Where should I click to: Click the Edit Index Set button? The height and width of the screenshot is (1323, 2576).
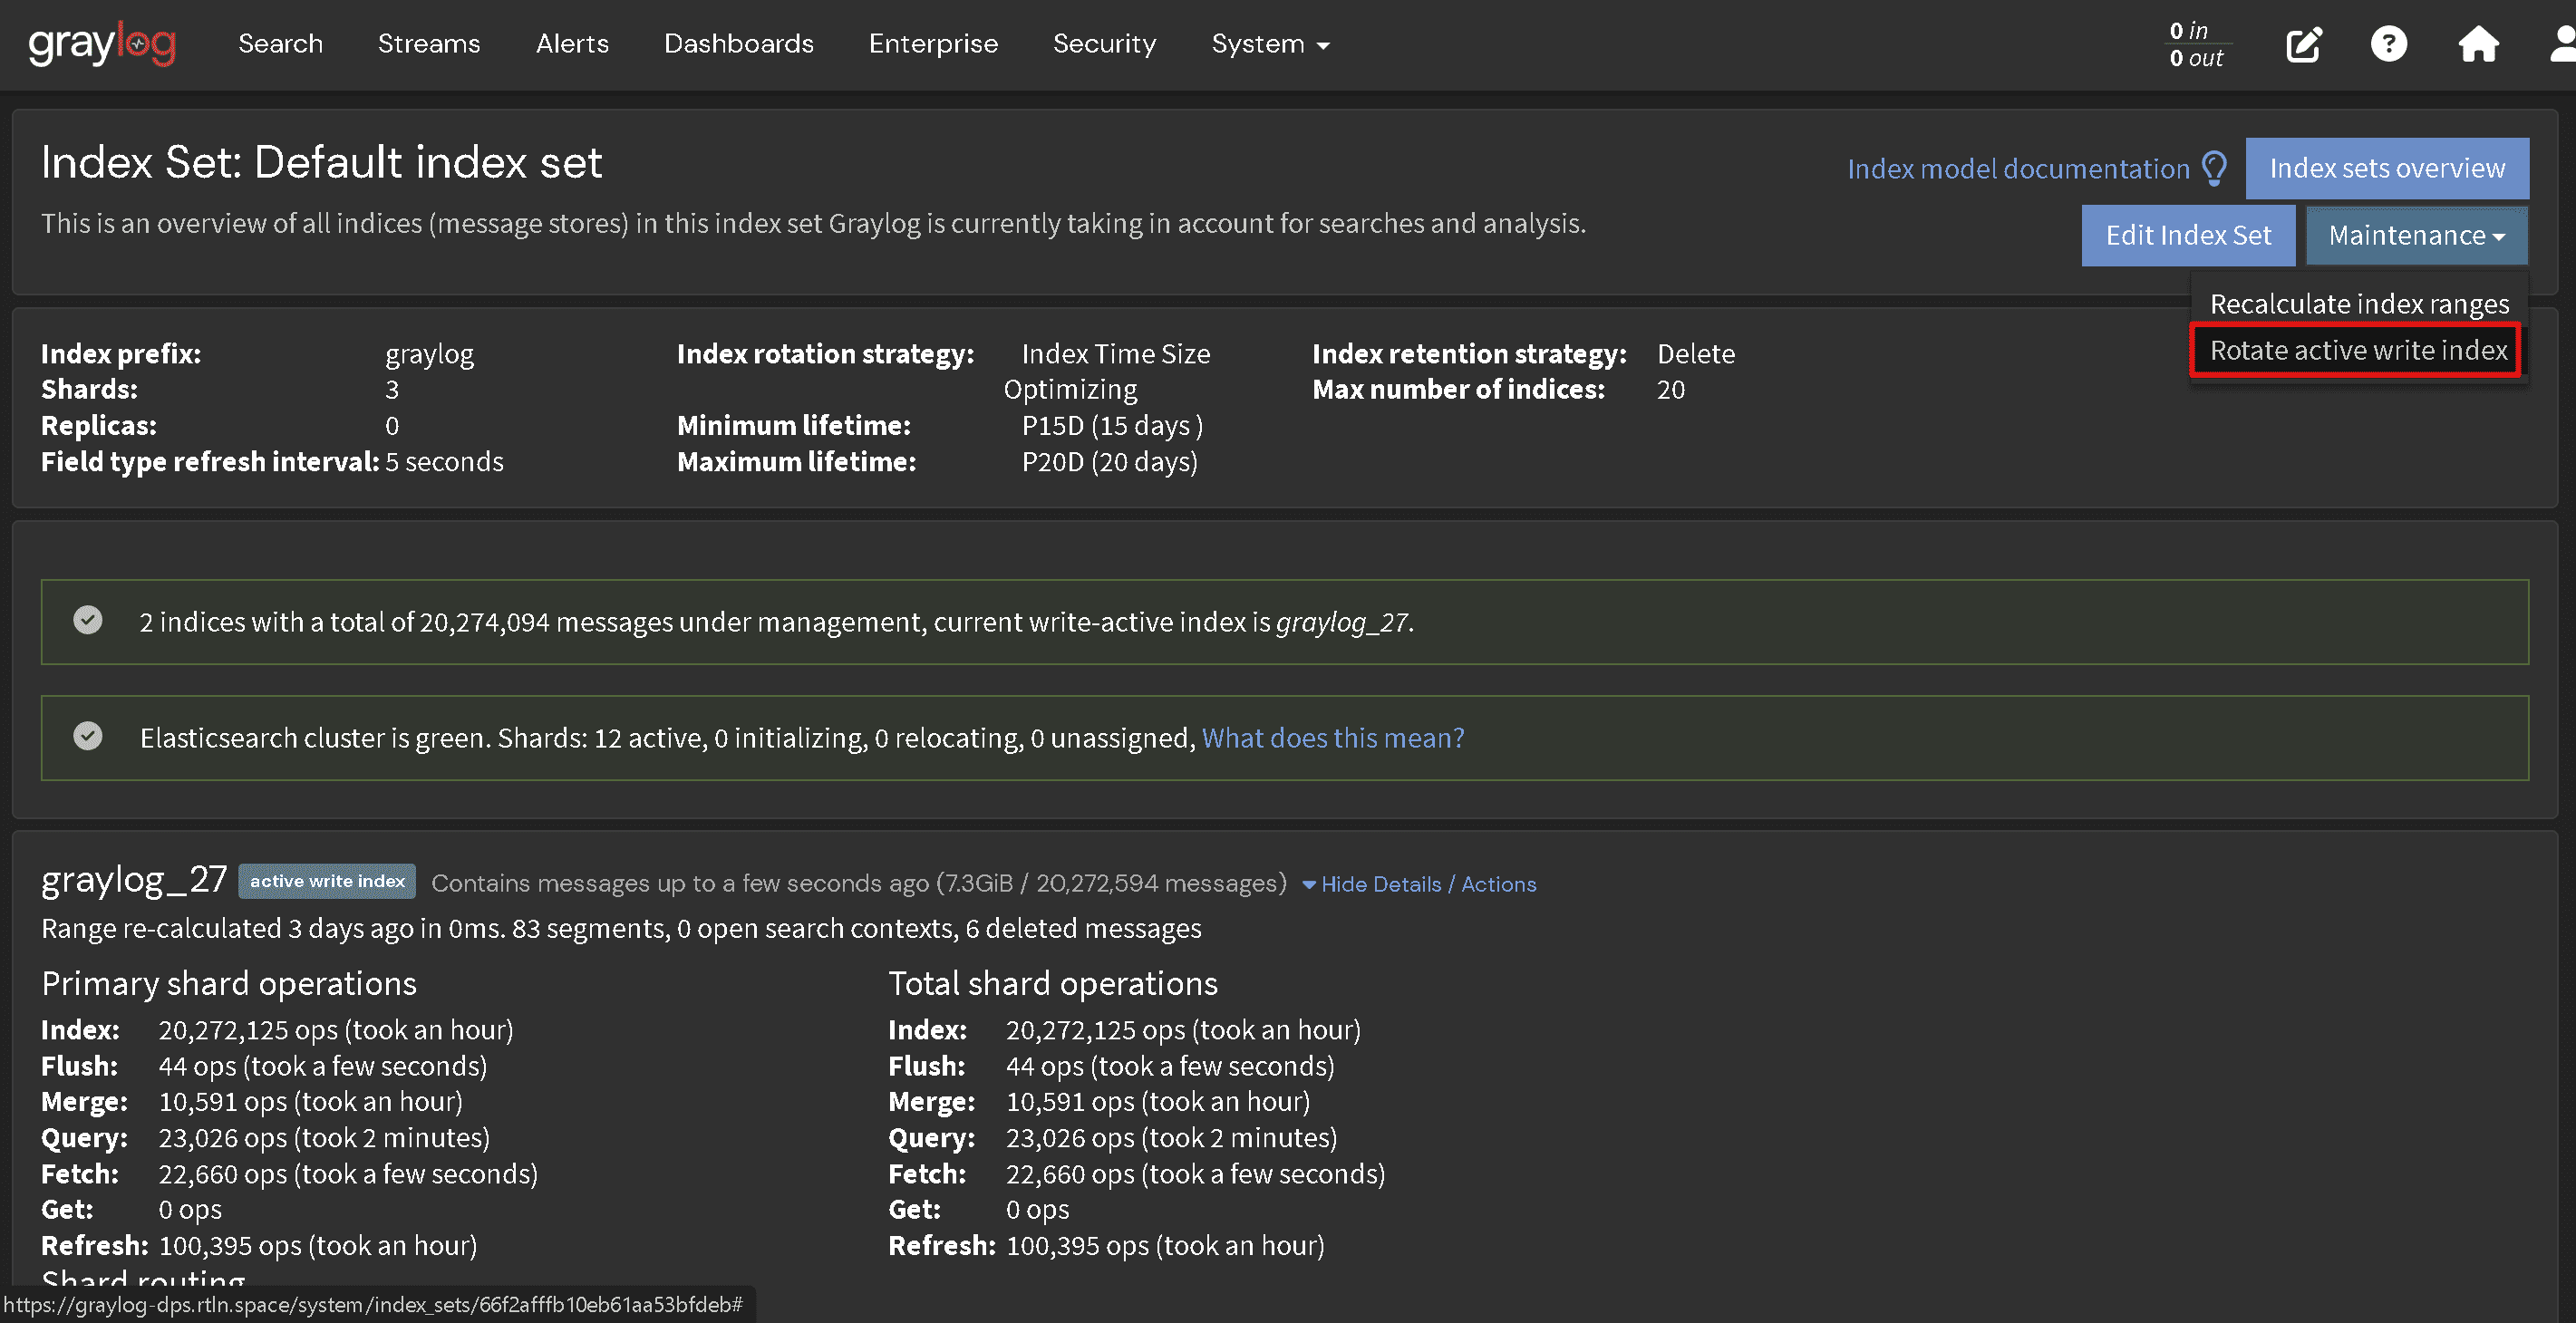[x=2188, y=235]
